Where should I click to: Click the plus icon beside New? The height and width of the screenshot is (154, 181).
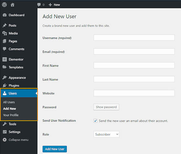coord(50,5)
